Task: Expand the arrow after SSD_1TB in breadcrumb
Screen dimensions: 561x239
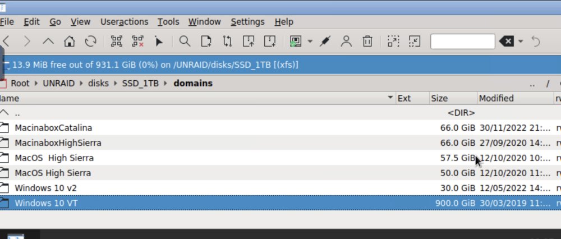Action: [165, 84]
